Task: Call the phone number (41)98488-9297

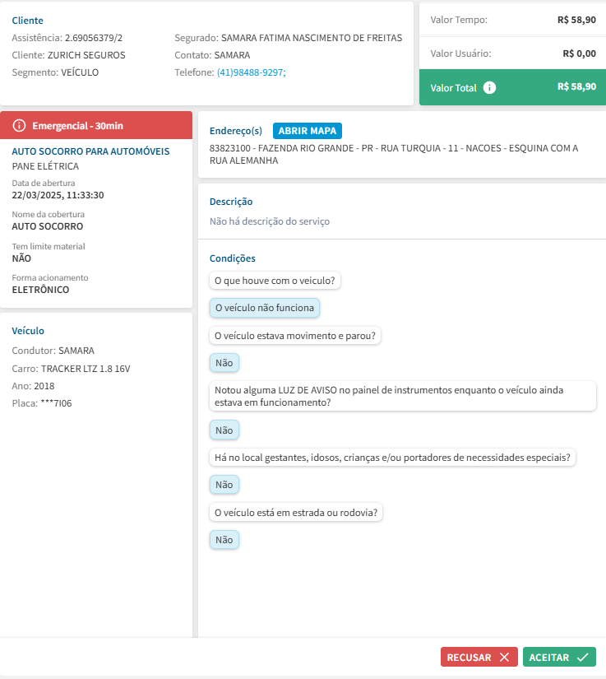Action: (252, 72)
